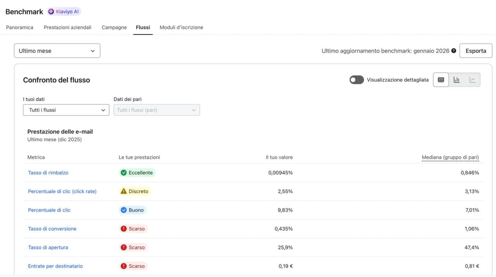The image size is (496, 277).
Task: Open the Tasso di apertura link
Action: click(x=48, y=247)
